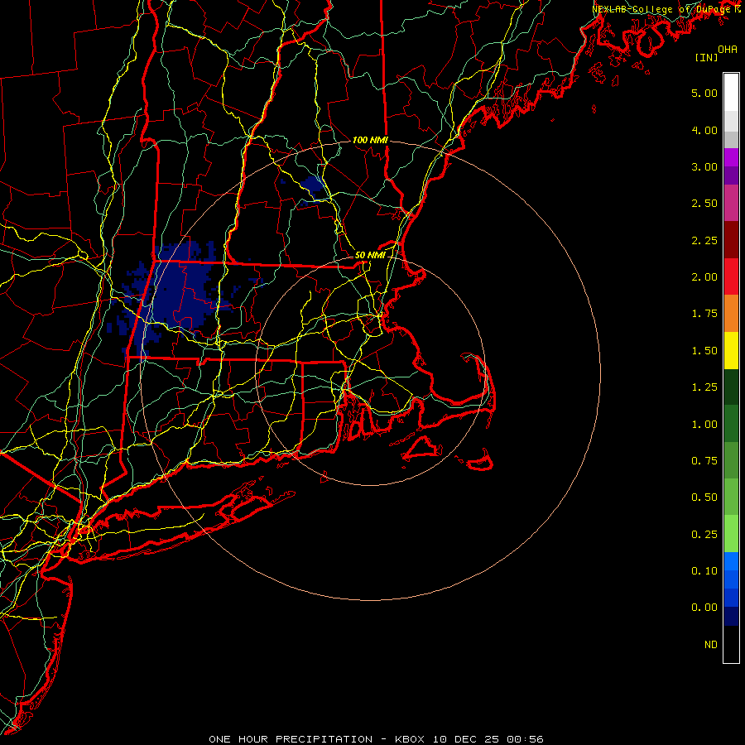The height and width of the screenshot is (745, 745).
Task: Pick the white swatch atop the legend
Action: [x=731, y=93]
